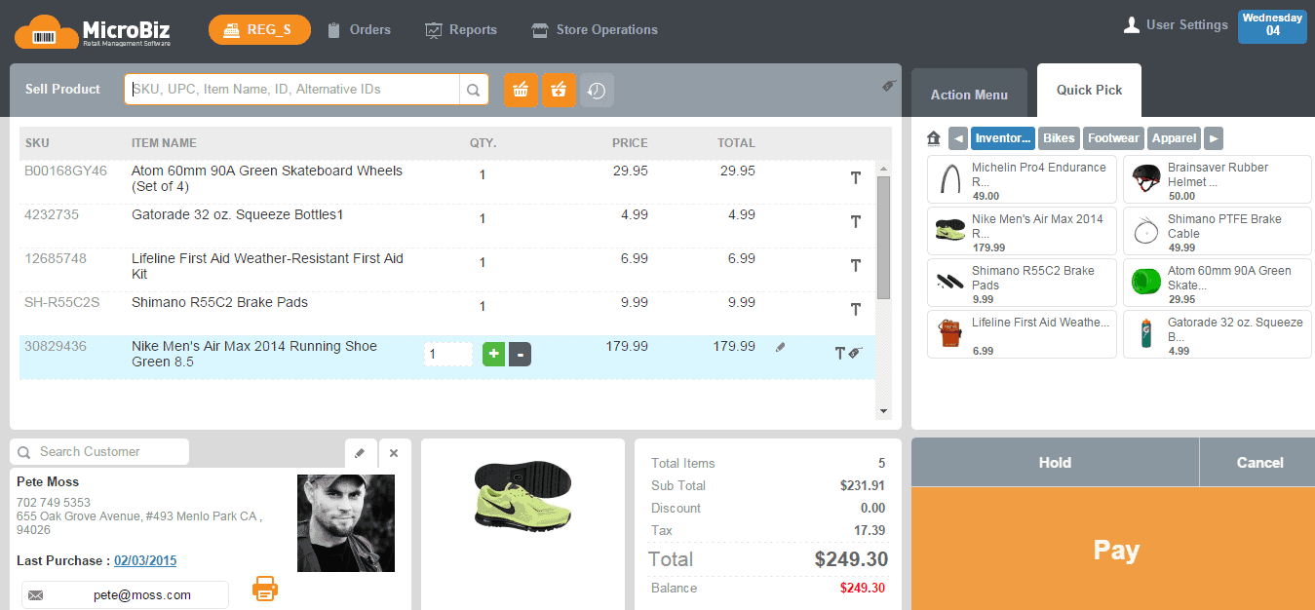This screenshot has width=1315, height=610.
Task: Show previous Quick Pick categories with left arrow
Action: (958, 138)
